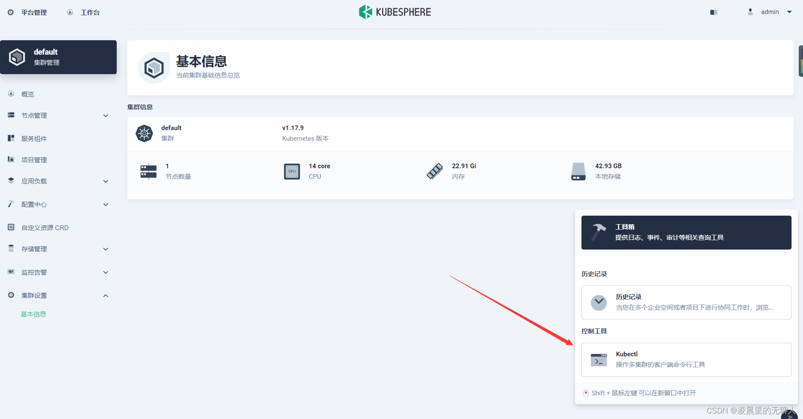This screenshot has height=419, width=803.
Task: Click the floating toolbox button at bottom corner
Action: pyautogui.click(x=790, y=414)
